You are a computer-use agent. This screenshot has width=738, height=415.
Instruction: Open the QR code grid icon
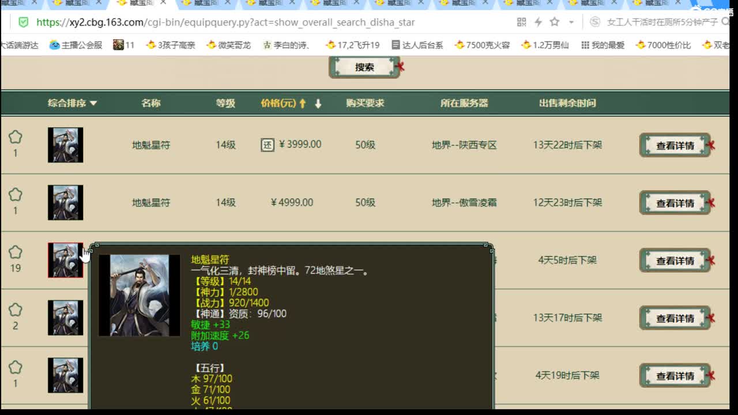pos(522,22)
